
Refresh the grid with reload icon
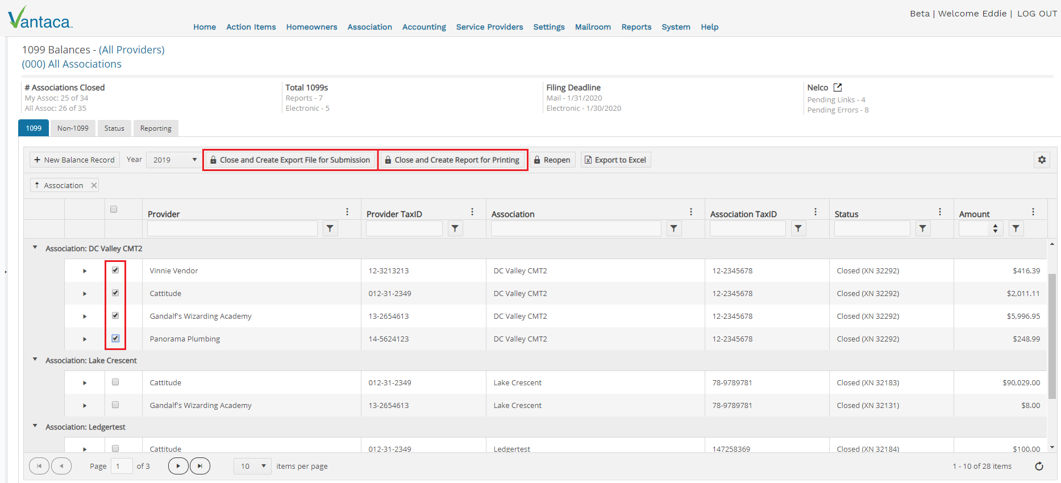[x=1039, y=467]
